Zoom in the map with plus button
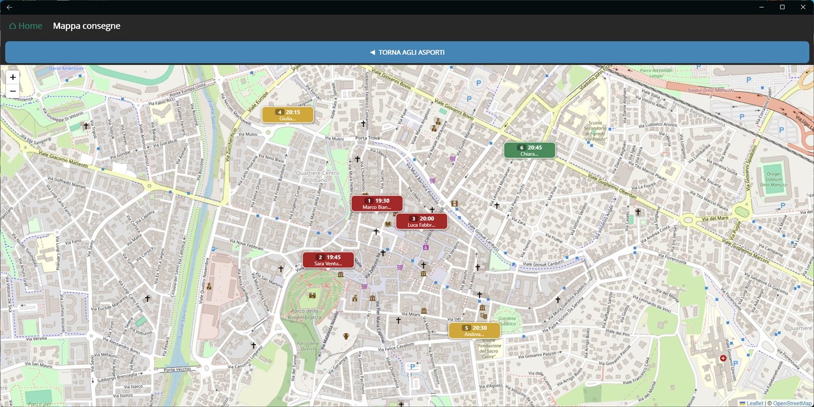This screenshot has height=407, width=814. [13, 77]
